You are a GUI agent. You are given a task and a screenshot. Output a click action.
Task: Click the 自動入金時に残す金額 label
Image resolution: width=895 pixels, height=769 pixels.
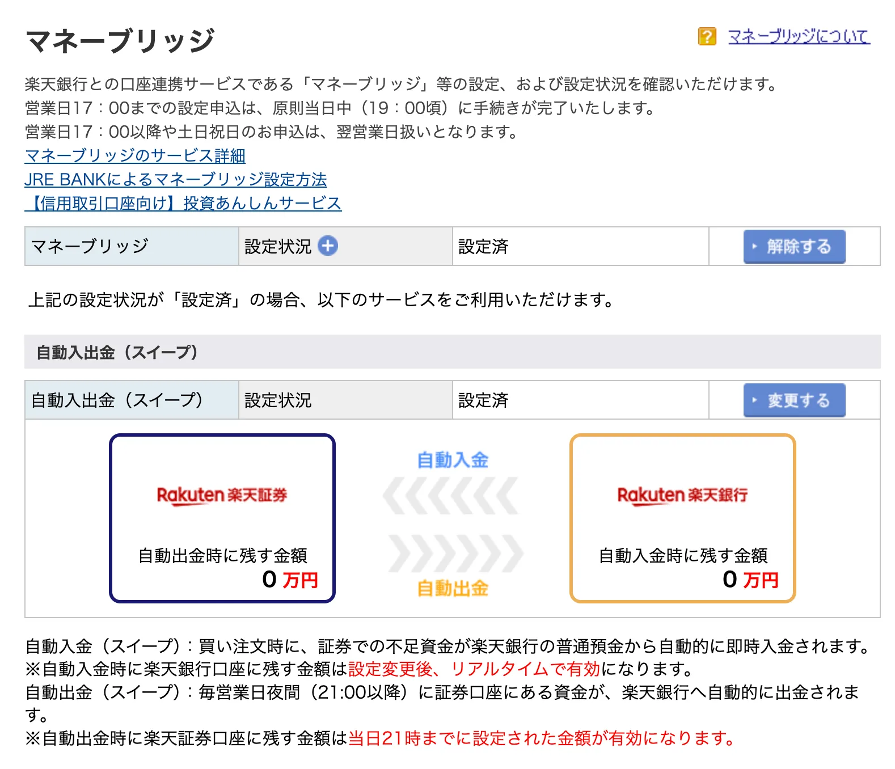click(683, 555)
